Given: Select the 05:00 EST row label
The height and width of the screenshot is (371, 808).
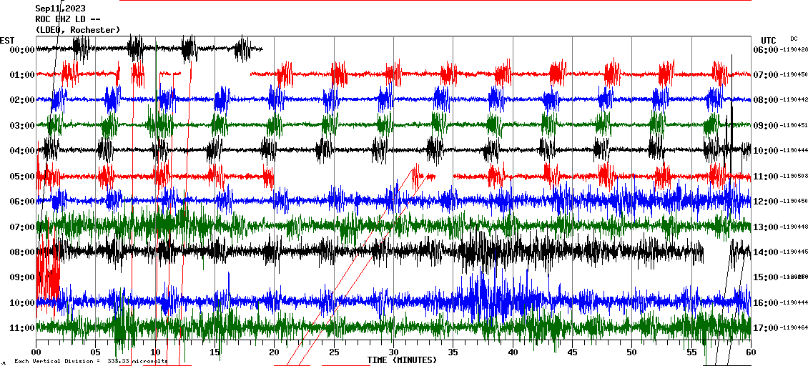Looking at the screenshot, I should click(x=22, y=177).
